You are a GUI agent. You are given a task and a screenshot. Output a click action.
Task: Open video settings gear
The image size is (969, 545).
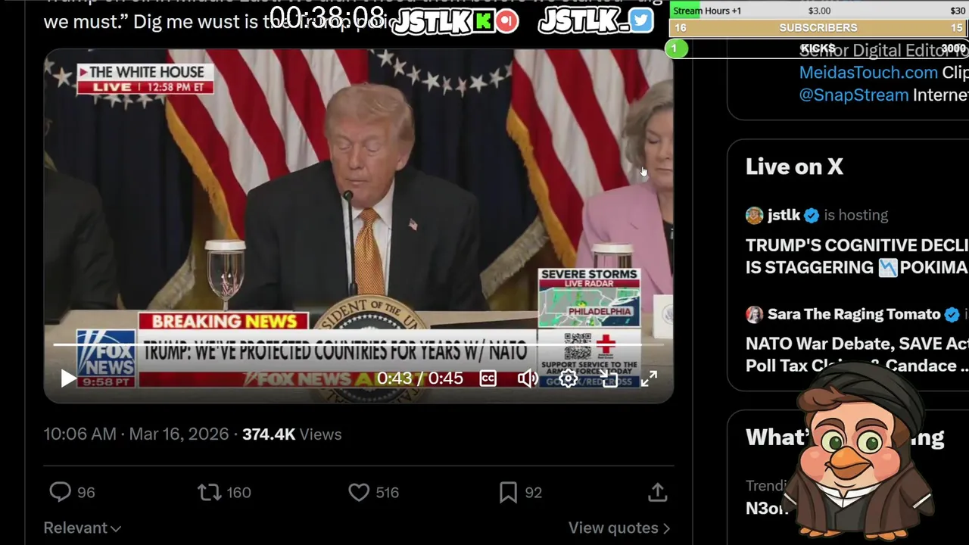click(569, 378)
